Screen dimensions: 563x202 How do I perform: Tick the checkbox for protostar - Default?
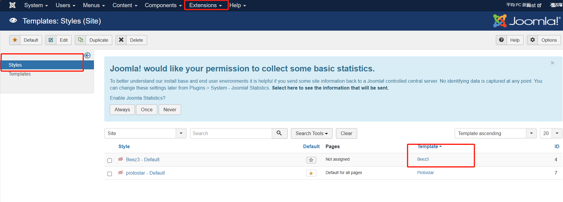click(109, 174)
